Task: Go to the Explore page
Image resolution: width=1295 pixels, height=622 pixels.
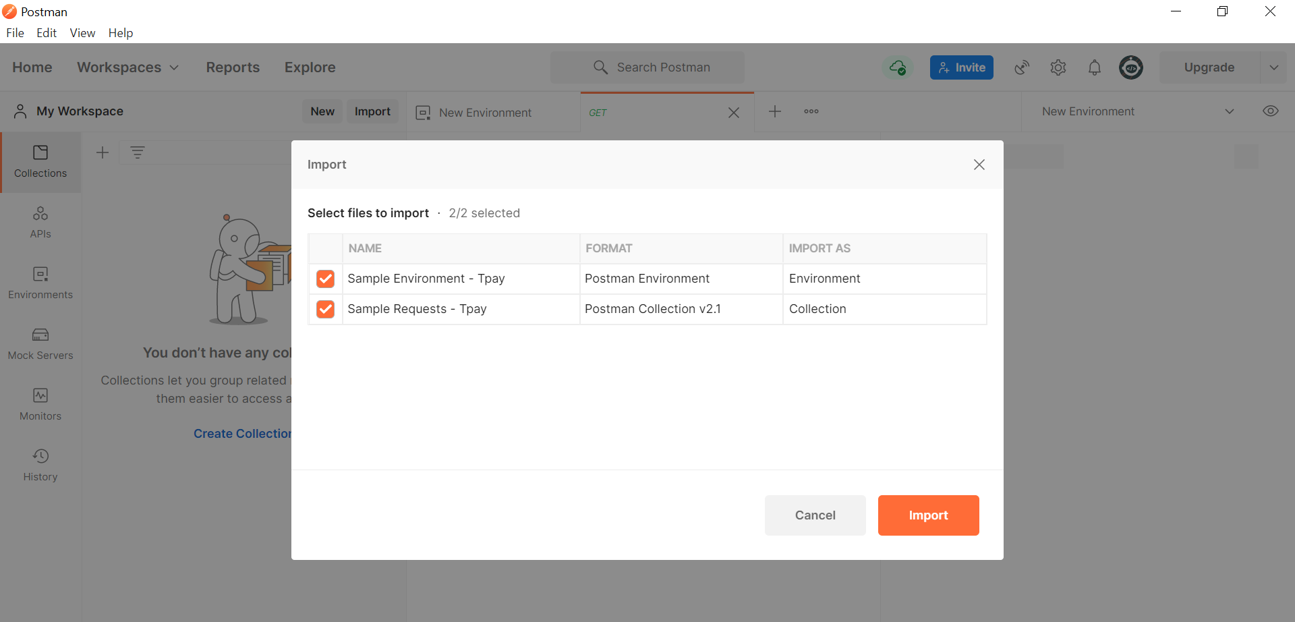Action: click(310, 67)
